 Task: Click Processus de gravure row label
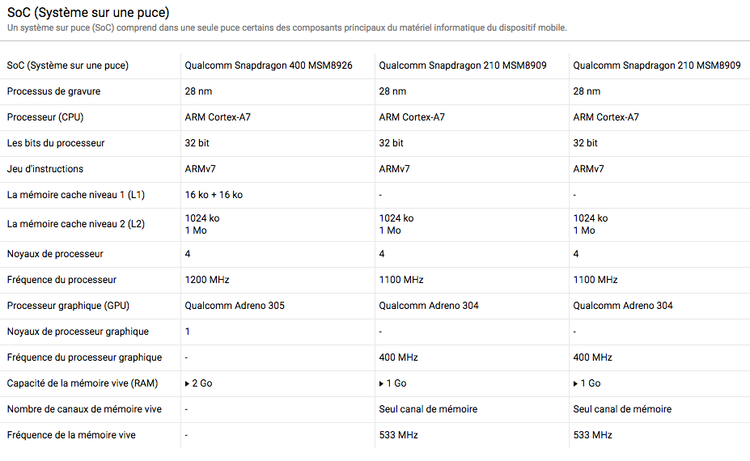click(x=53, y=91)
